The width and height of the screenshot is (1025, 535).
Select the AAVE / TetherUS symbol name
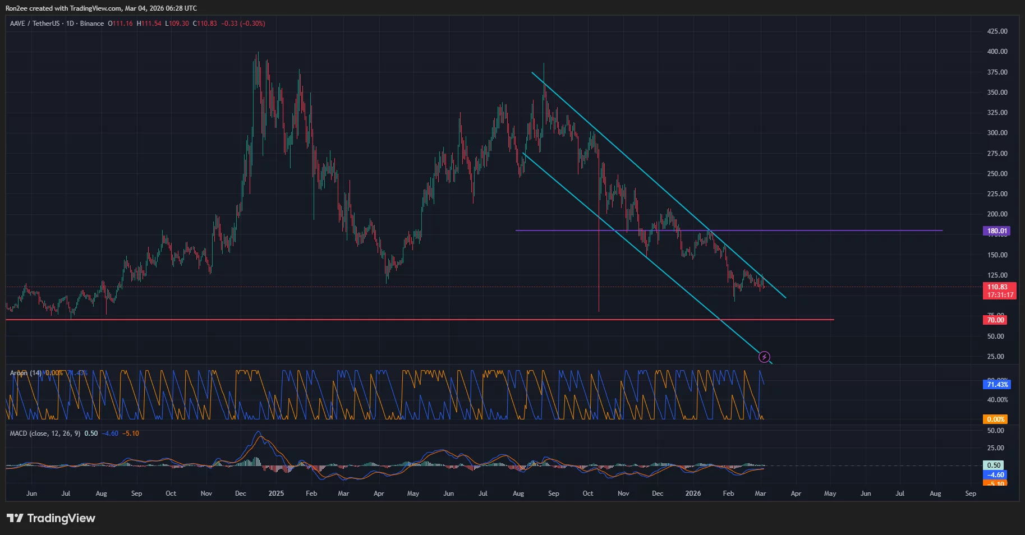(34, 24)
